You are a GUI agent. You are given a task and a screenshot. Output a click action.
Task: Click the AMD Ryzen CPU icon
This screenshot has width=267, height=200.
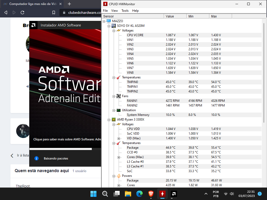[114, 120]
